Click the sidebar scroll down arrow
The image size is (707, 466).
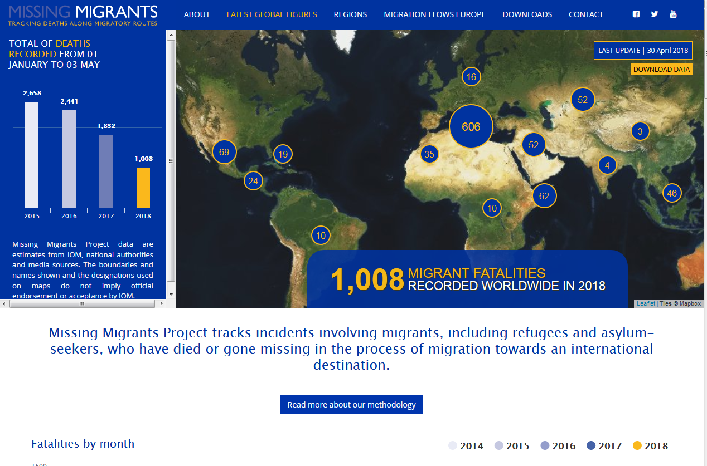[171, 294]
